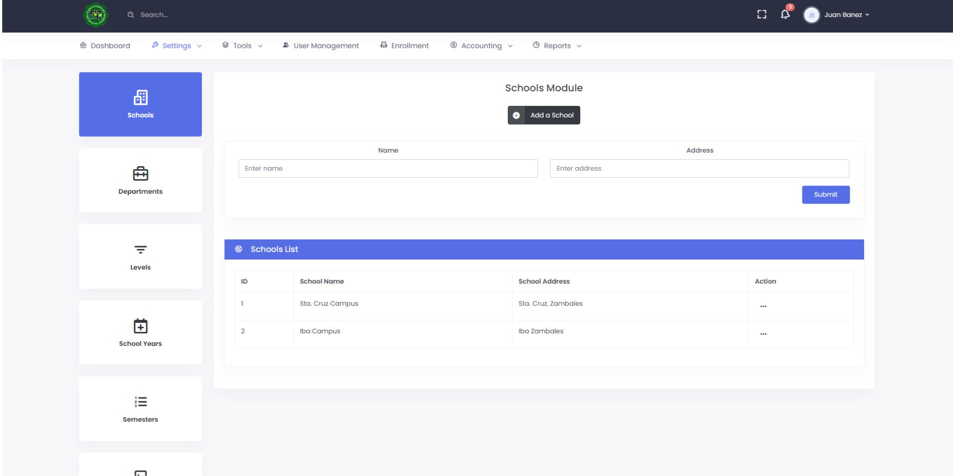Open Juan Banez account menu
Screen dimensions: 953x476
[847, 15]
